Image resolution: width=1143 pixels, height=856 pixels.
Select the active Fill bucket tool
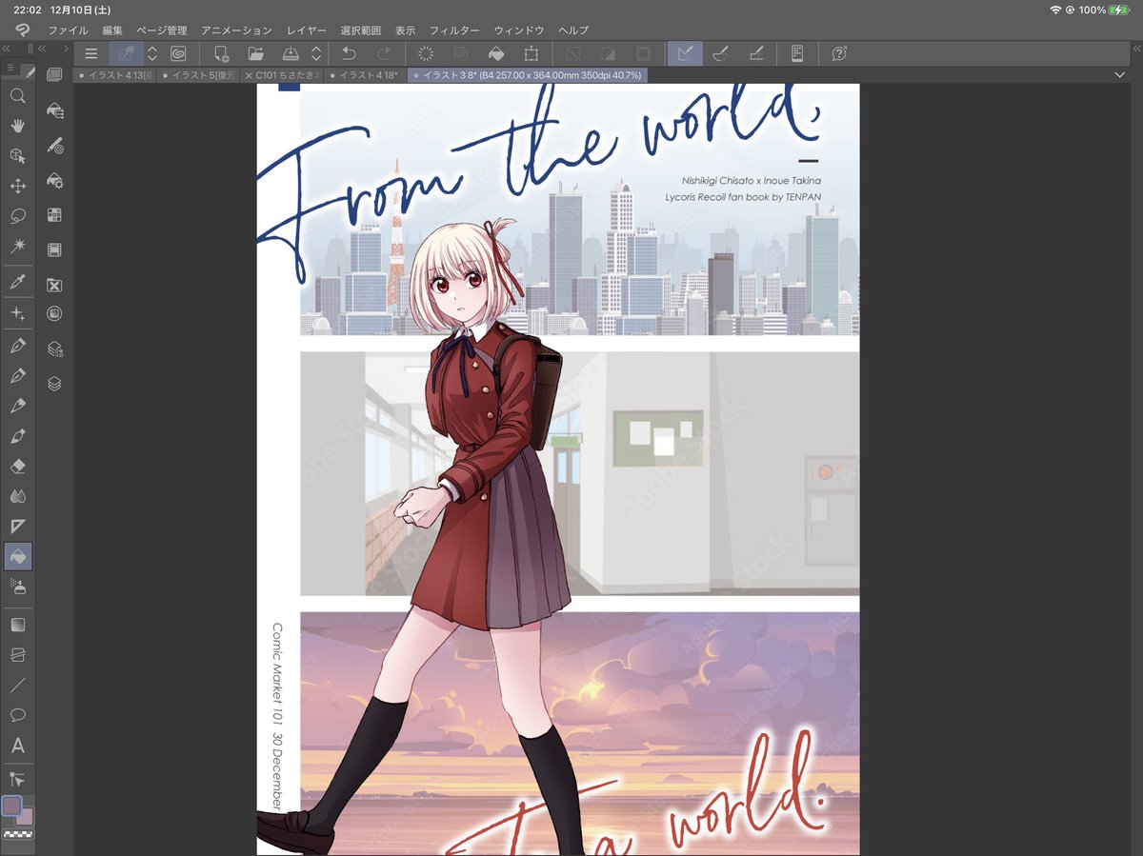(17, 556)
